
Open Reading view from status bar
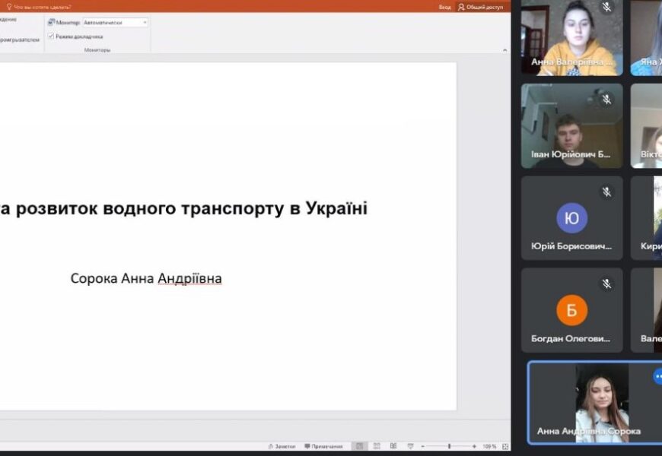(x=393, y=446)
